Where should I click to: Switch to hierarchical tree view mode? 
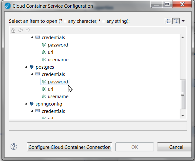point(176,21)
